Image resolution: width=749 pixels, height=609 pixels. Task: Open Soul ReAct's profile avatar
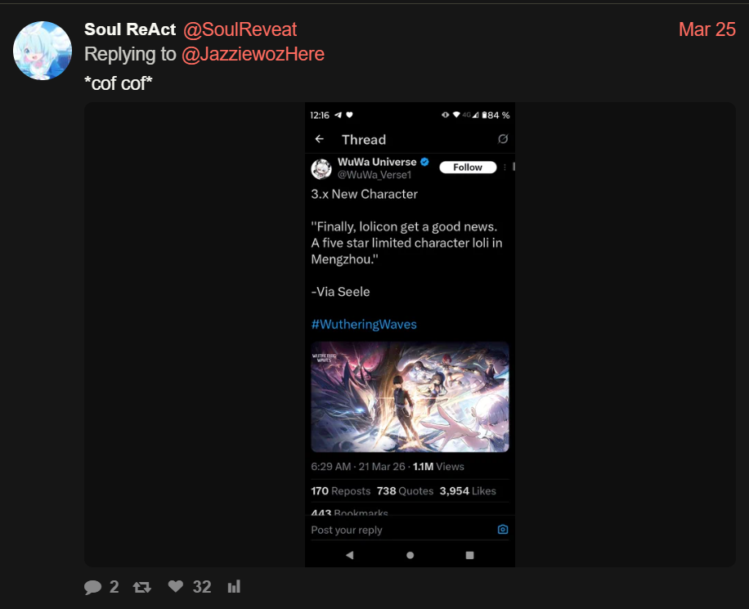pyautogui.click(x=43, y=51)
